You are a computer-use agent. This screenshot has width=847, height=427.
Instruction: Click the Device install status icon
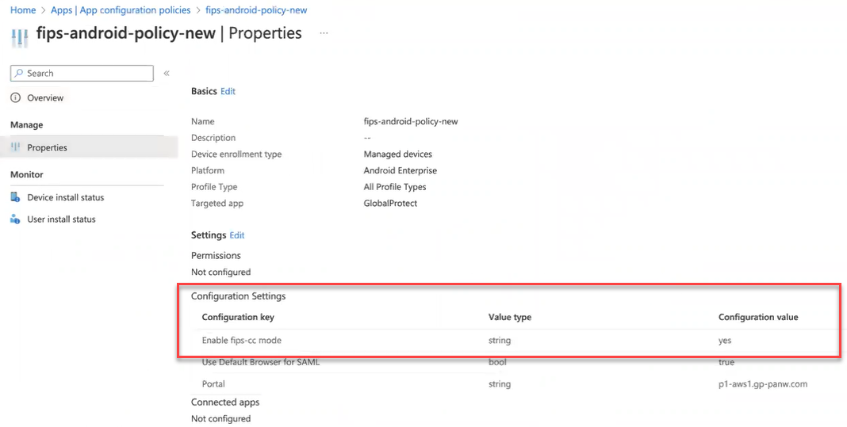15,198
